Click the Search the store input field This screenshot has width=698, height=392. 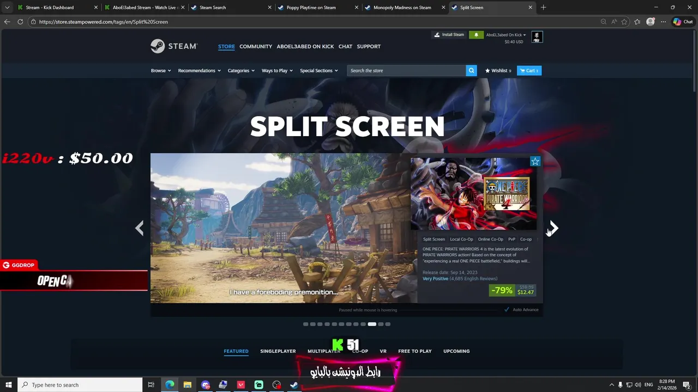coord(406,70)
